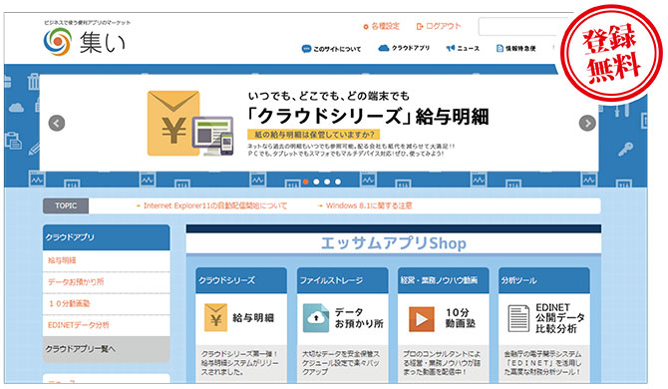Open EDINET公開データ比較分析 app title

(x=559, y=318)
